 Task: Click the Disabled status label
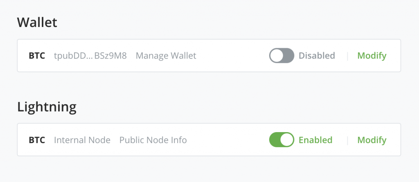317,56
